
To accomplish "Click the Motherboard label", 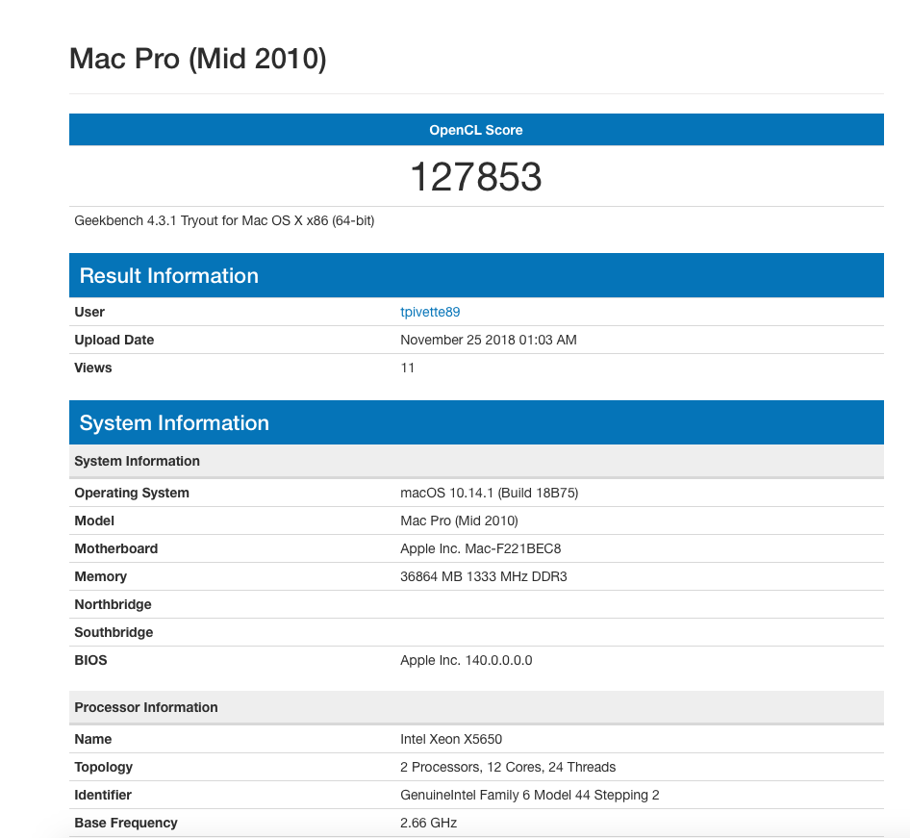I will tap(116, 549).
